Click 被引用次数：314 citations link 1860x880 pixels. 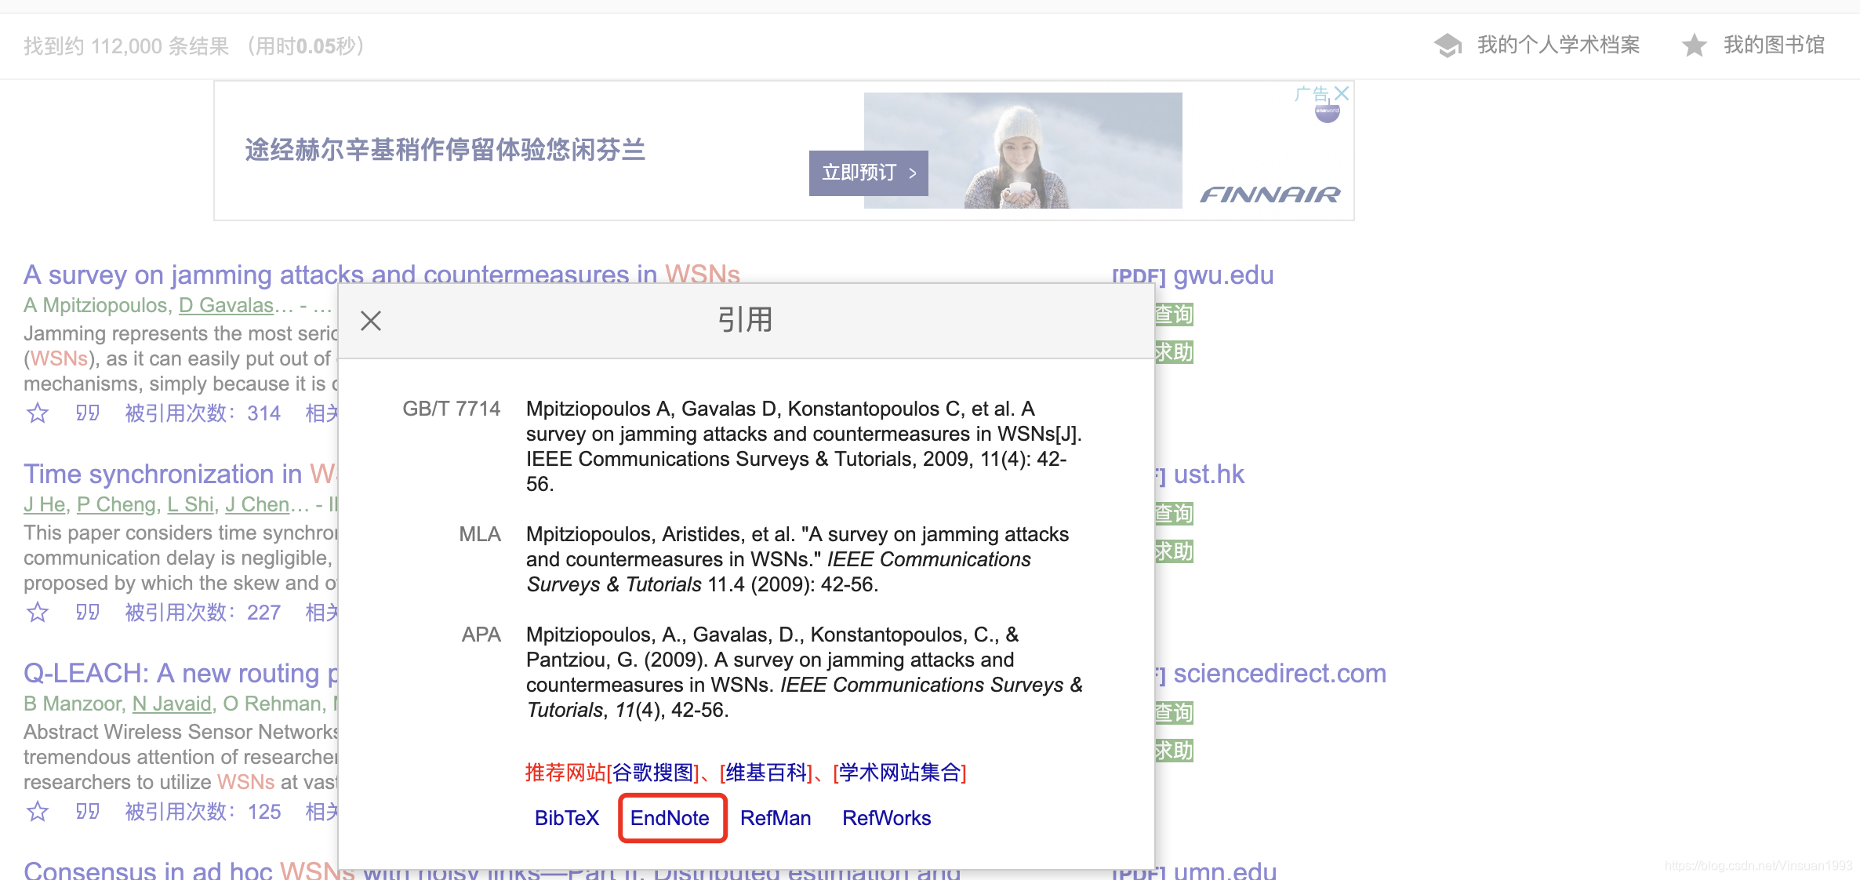[205, 413]
